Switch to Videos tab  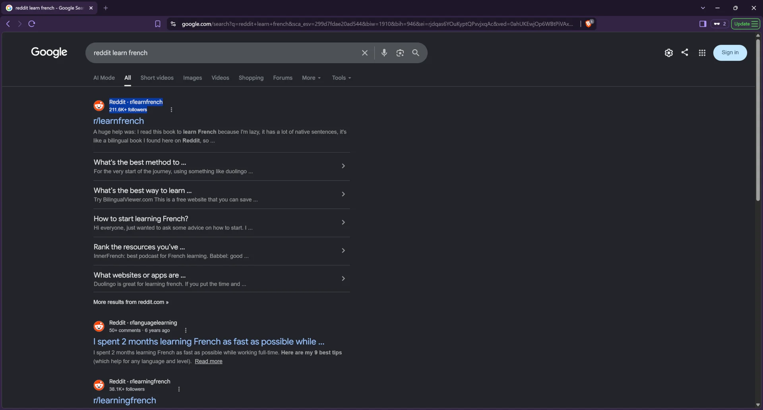coord(220,78)
